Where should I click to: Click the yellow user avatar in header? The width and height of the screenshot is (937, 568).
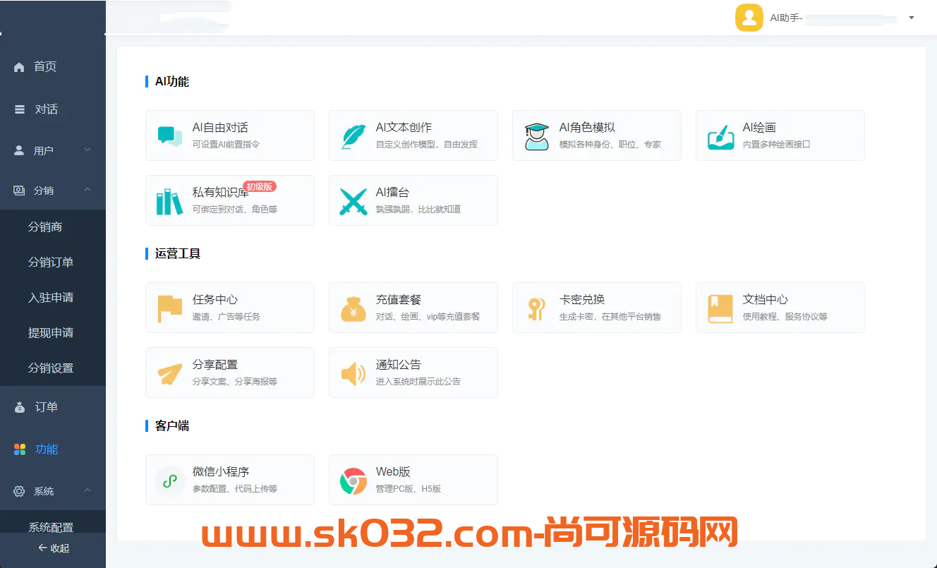[x=749, y=18]
